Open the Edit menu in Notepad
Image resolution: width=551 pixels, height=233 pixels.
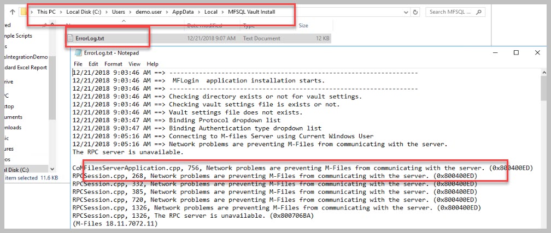[93, 64]
